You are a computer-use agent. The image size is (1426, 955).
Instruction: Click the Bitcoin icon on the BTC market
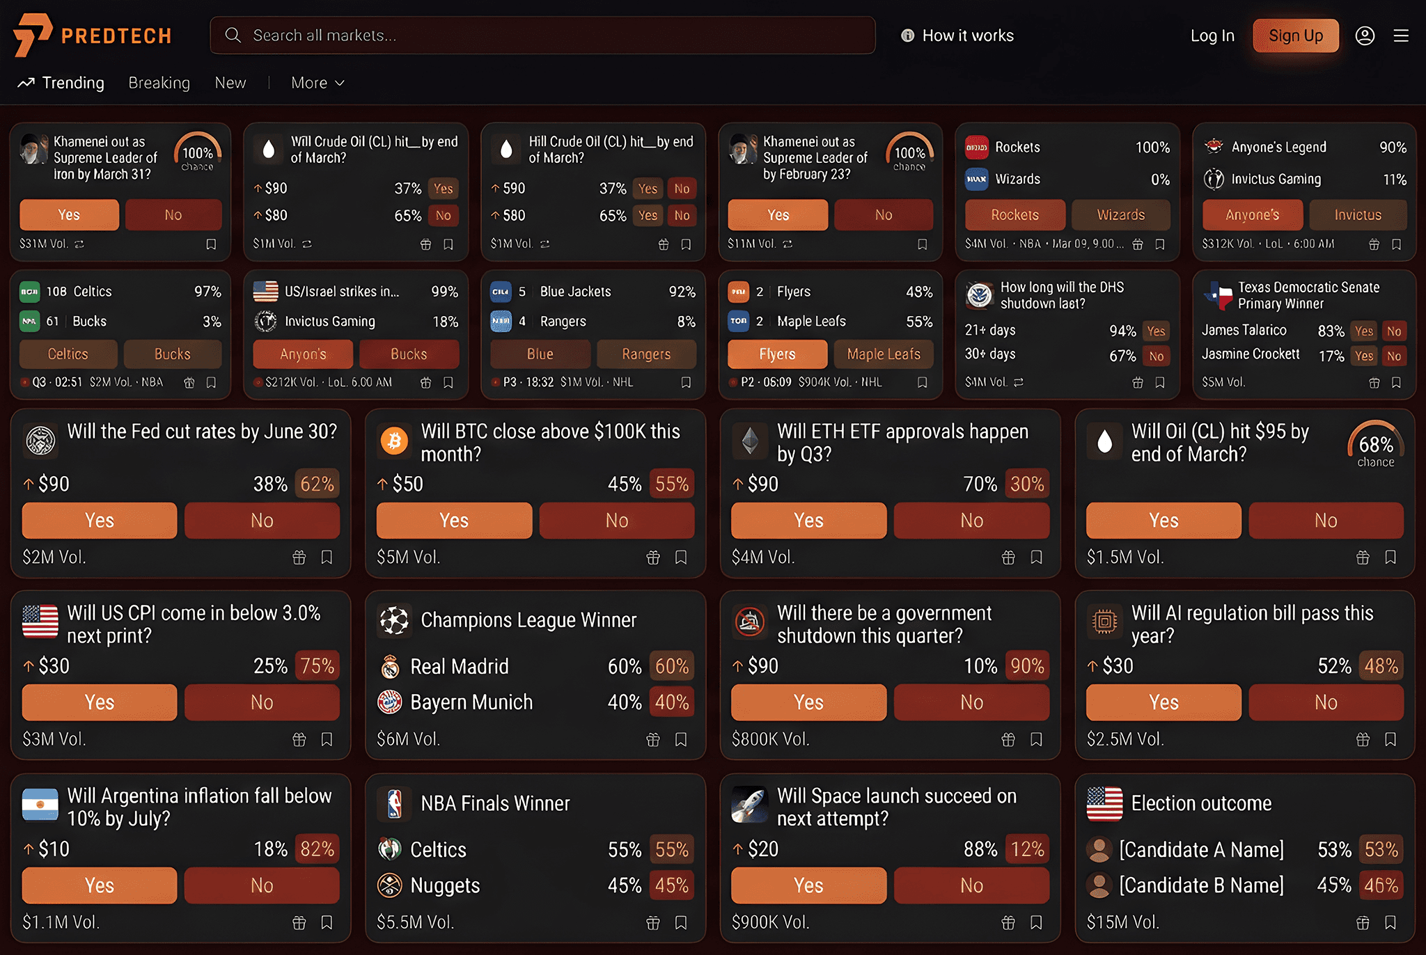coord(395,441)
